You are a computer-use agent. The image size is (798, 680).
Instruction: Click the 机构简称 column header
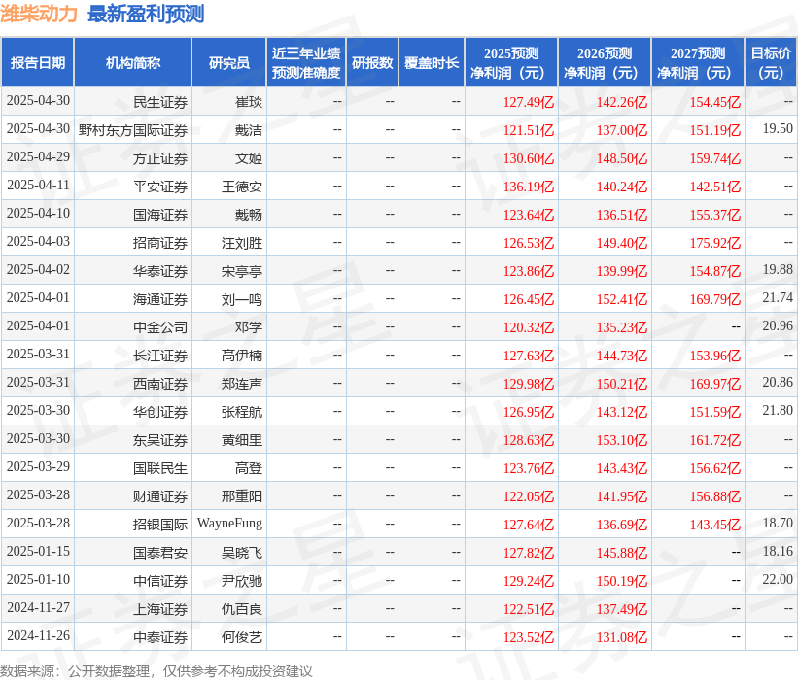point(133,63)
